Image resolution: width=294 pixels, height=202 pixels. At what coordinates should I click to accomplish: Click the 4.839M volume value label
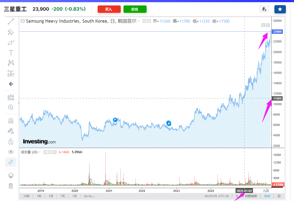point(278,185)
